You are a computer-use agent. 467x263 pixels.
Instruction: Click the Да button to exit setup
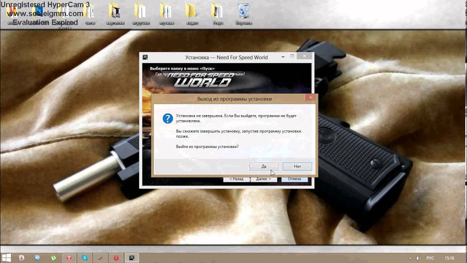[264, 166]
